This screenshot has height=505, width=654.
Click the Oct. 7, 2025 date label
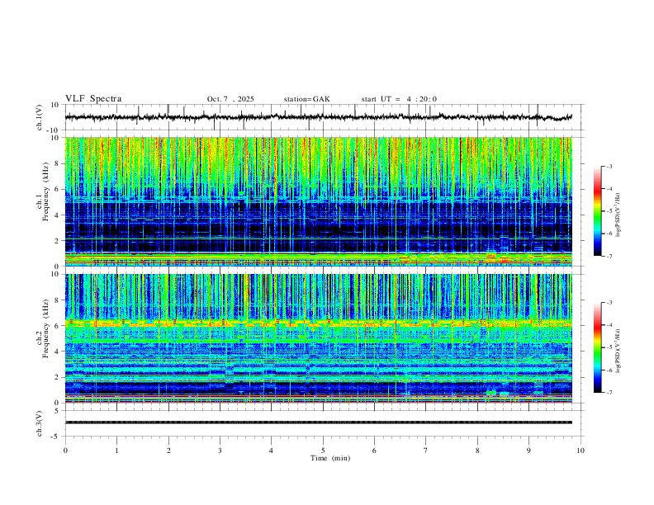[230, 99]
